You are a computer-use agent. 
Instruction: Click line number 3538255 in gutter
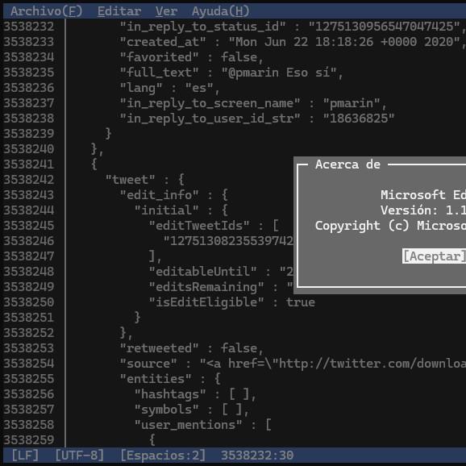29,379
